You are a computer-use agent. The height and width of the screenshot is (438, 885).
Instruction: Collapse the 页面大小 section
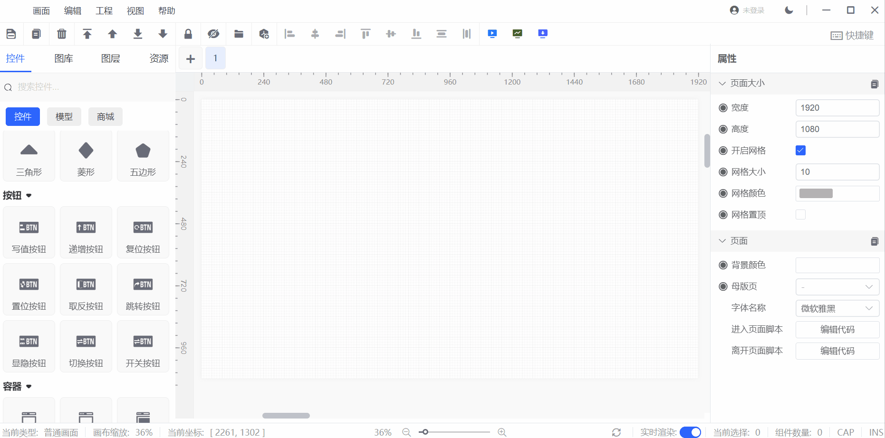tap(722, 83)
